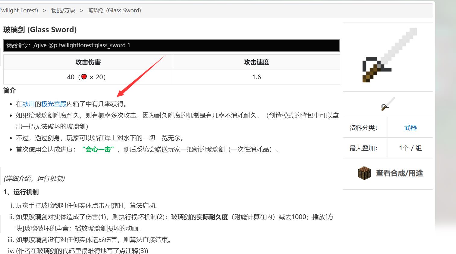The image size is (456, 254).
Task: Open the 冰川 link
Action: 28,104
